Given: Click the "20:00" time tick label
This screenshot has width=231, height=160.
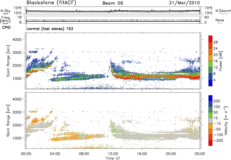Looking at the screenshot, I should tap(171, 154).
